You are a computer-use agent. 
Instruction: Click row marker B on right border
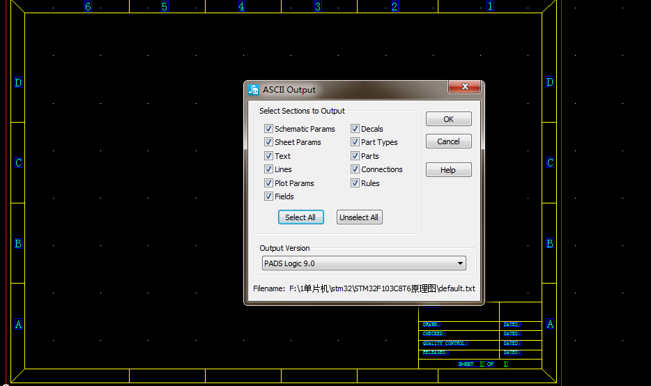pos(550,243)
